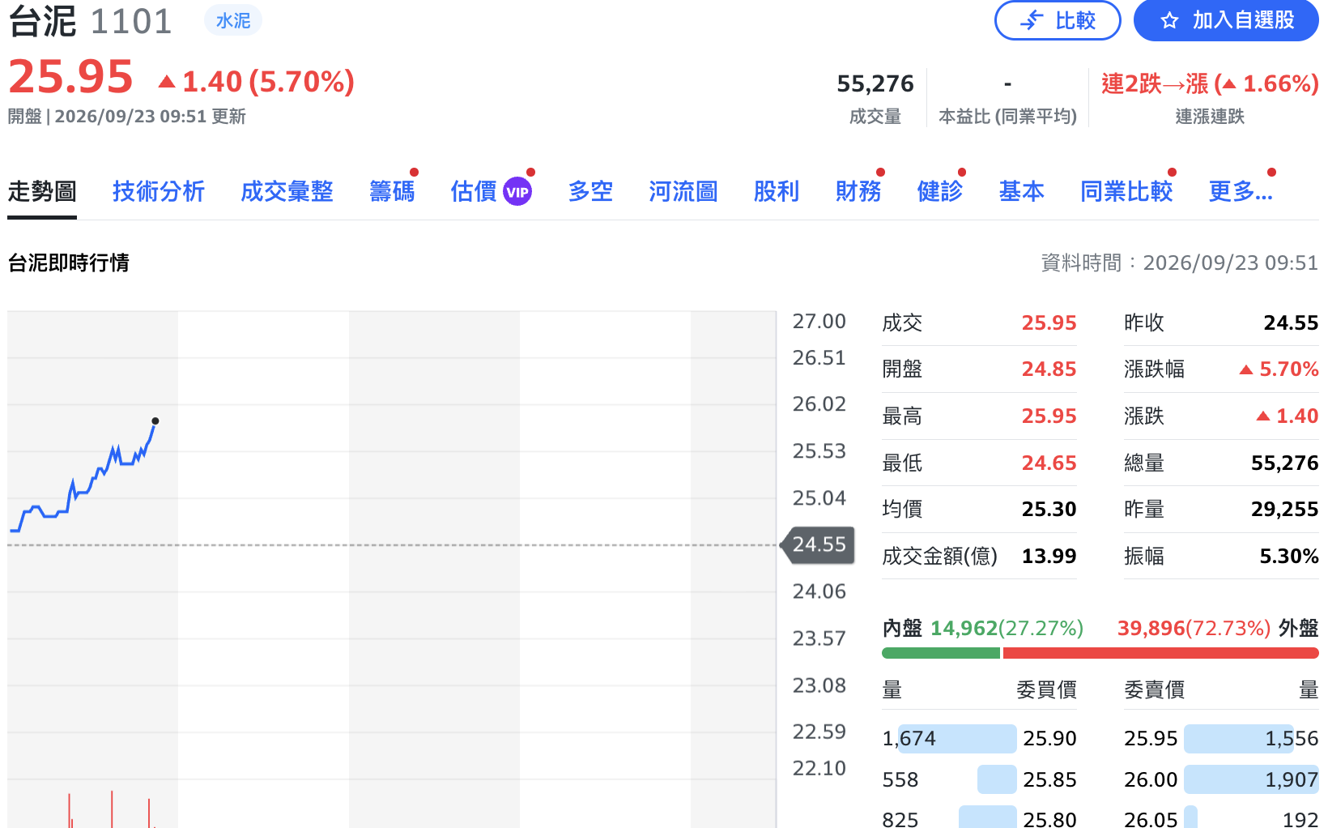Open the 基本 tab
The height and width of the screenshot is (828, 1328).
[1022, 192]
